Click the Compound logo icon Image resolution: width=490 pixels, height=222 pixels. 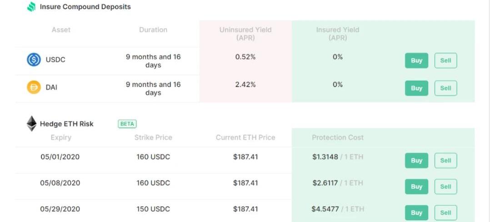[31, 7]
